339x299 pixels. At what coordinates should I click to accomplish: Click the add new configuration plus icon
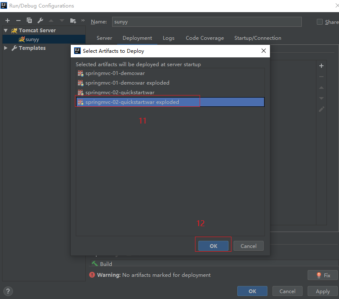(x=8, y=21)
